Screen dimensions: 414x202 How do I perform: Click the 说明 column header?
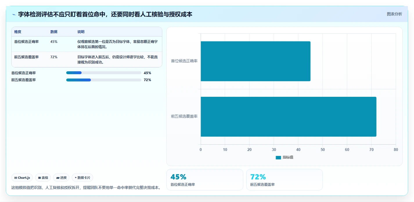pos(81,32)
